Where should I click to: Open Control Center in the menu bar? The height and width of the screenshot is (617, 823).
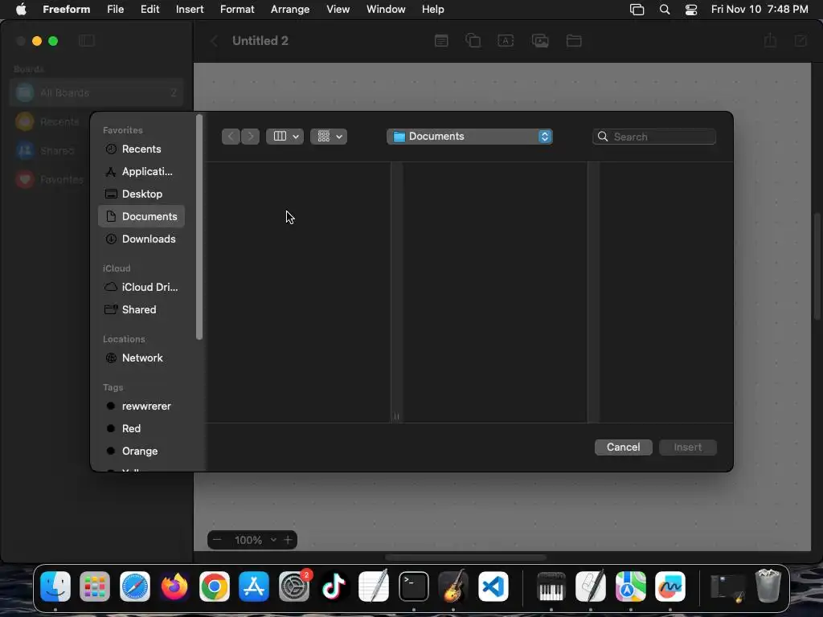pyautogui.click(x=690, y=10)
